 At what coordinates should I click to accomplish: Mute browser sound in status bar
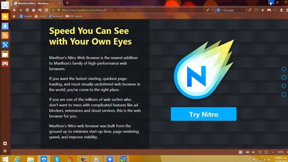tap(253, 152)
